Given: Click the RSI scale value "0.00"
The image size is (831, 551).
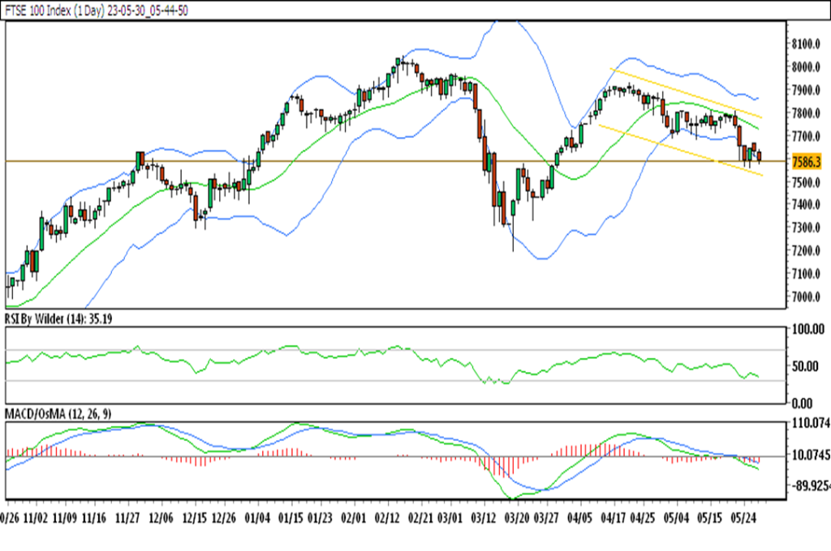Looking at the screenshot, I should tap(802, 404).
